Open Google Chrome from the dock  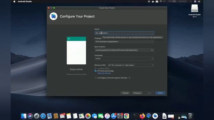tap(126, 116)
